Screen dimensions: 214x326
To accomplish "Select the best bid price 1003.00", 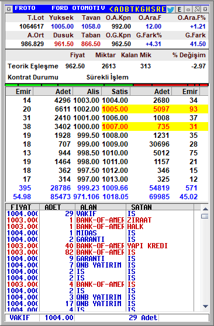I will pos(86,100).
